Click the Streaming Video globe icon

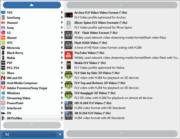[3, 98]
